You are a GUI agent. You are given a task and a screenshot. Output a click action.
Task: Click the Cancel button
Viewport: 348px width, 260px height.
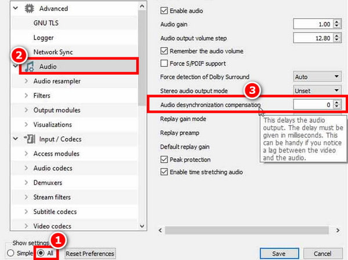pos(322,254)
